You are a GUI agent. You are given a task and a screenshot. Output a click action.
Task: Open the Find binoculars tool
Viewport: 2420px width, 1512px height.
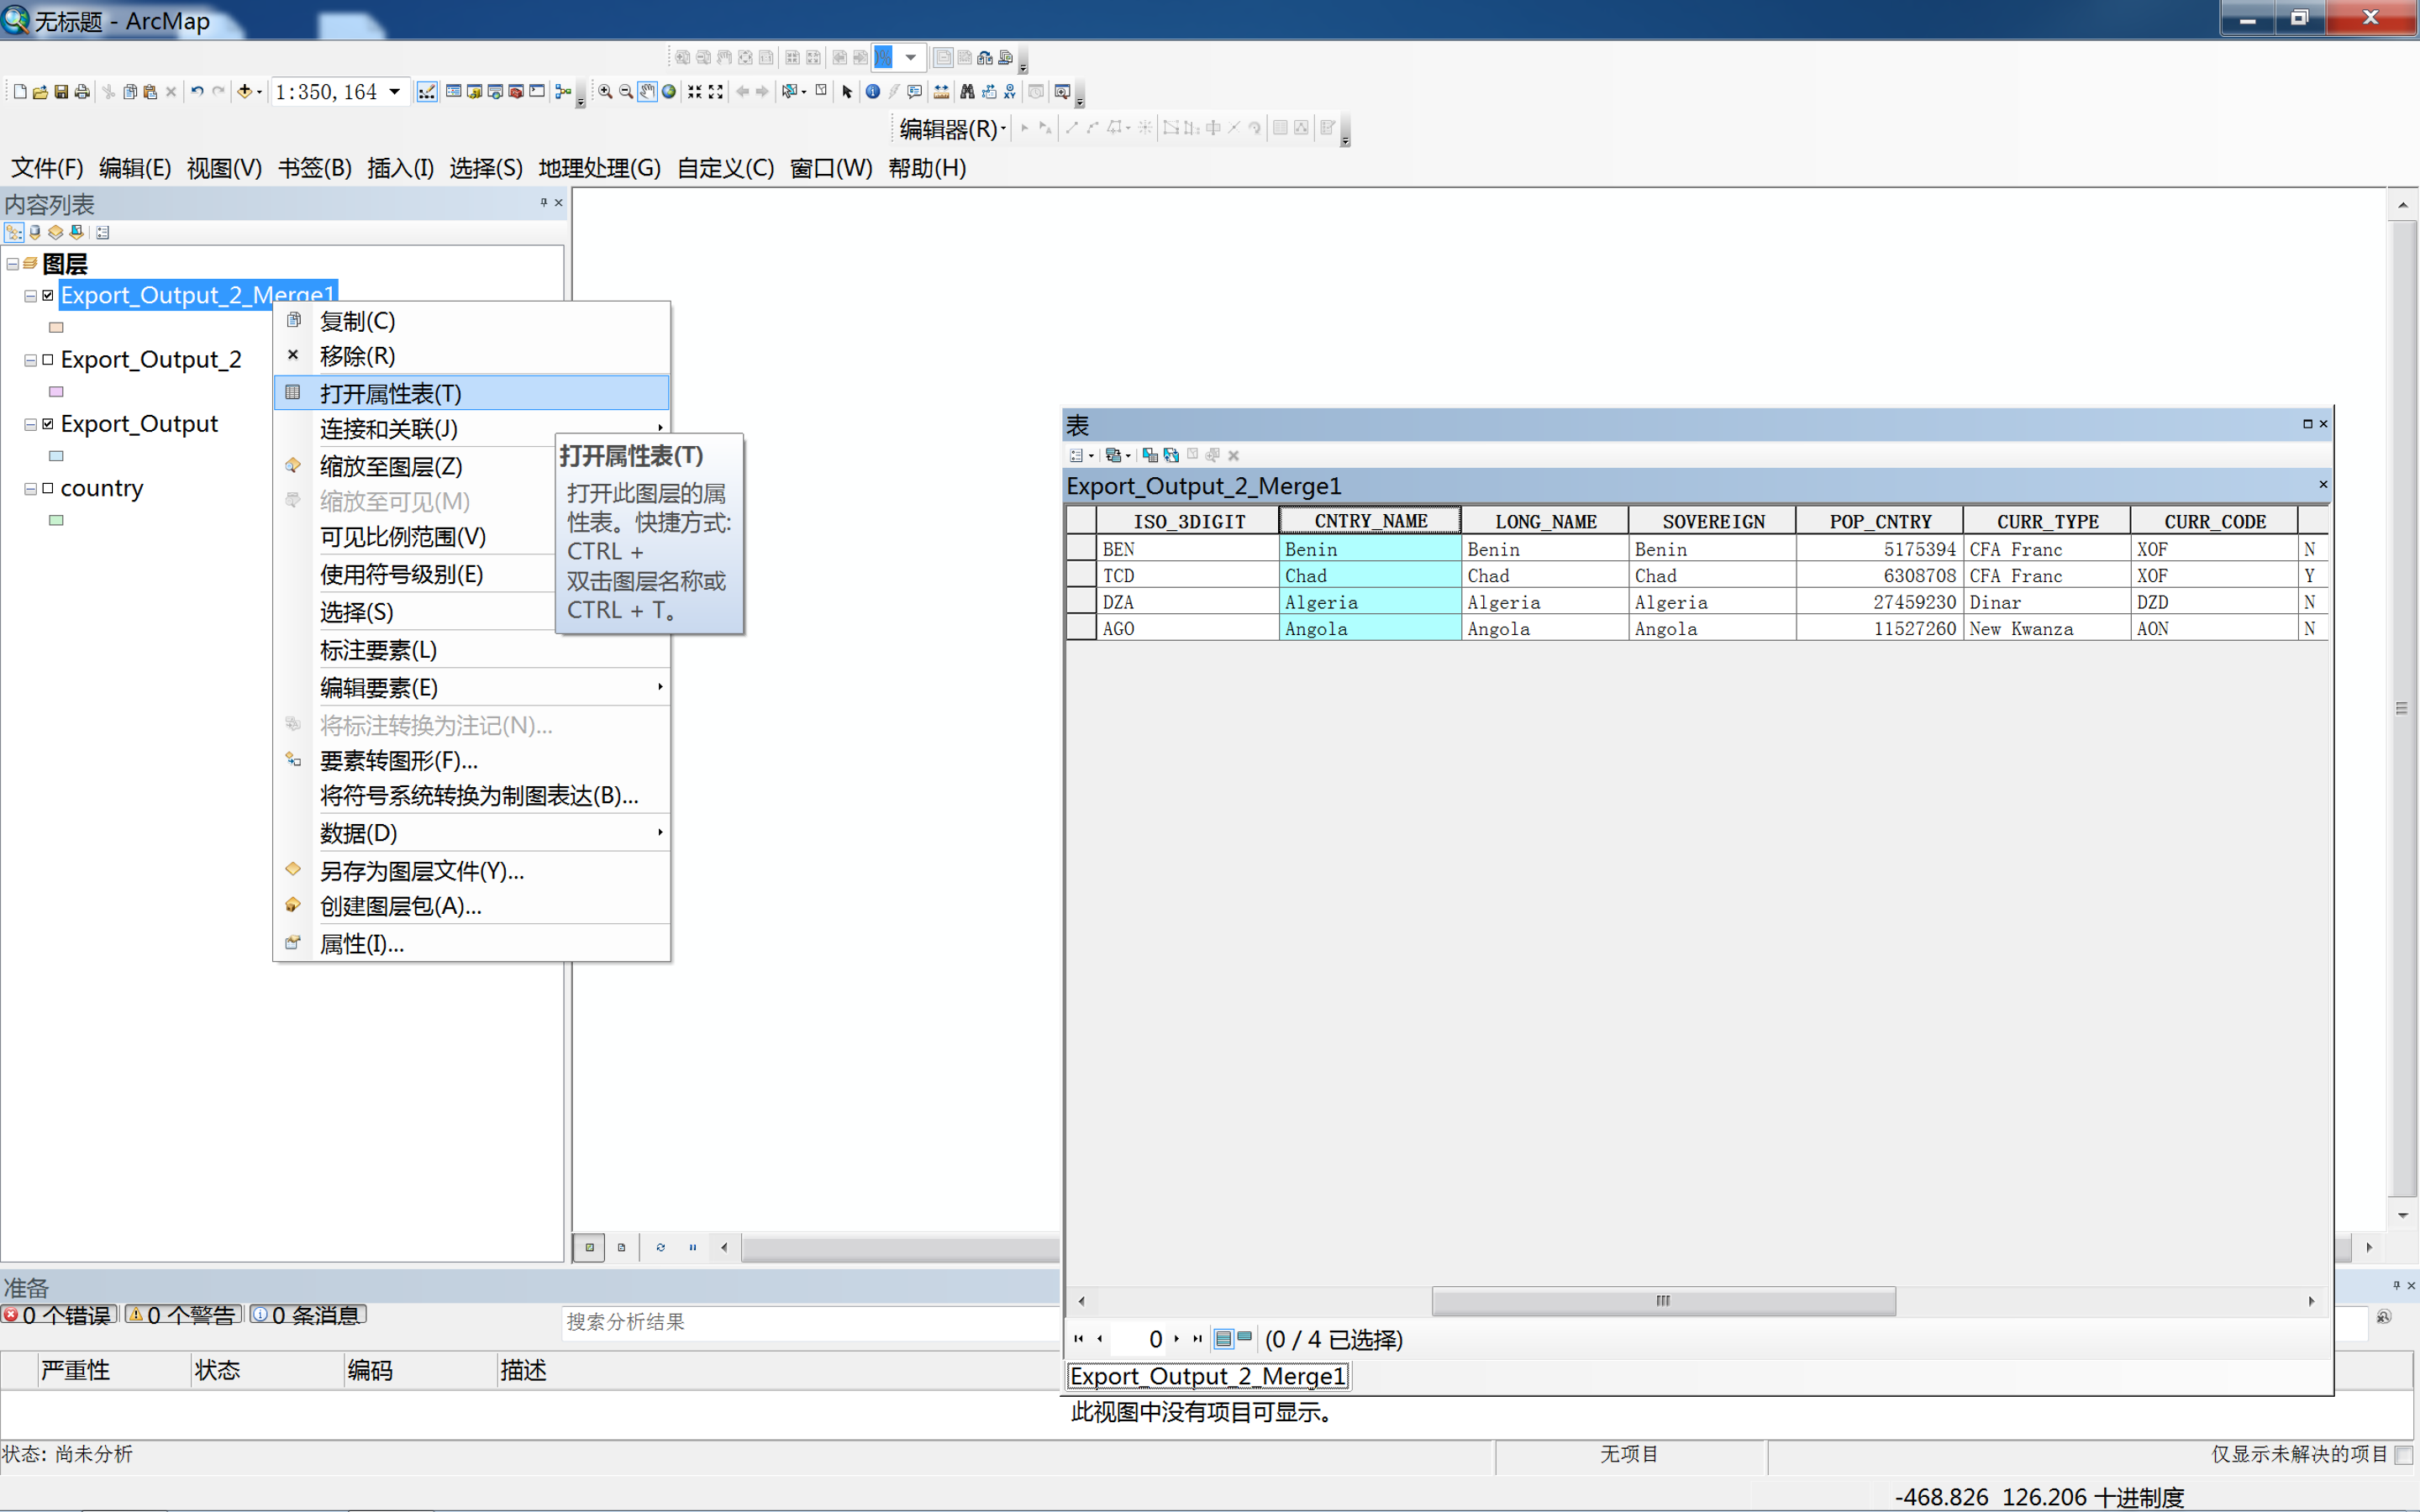967,92
